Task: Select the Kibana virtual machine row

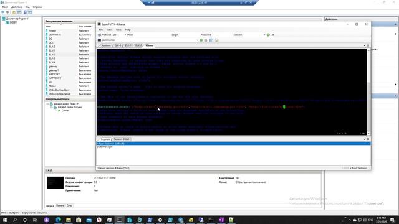Action: click(x=69, y=86)
